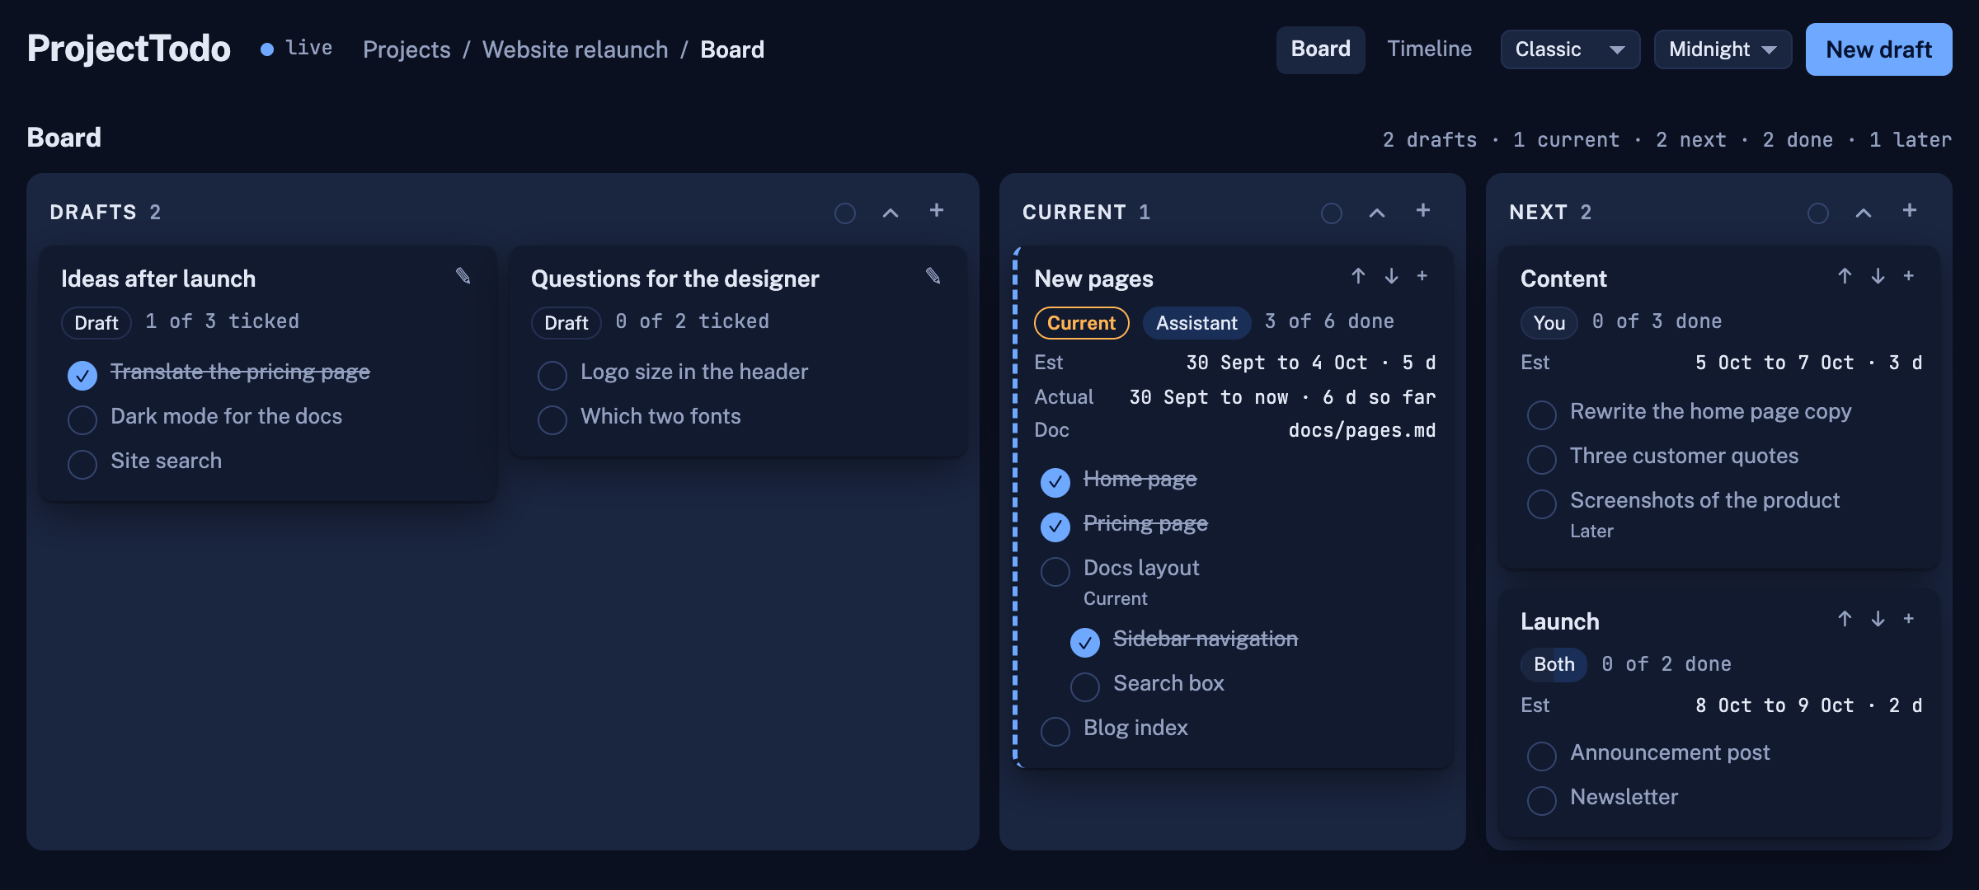This screenshot has width=1979, height=890.
Task: Click plus icon on Launch card
Action: click(1909, 619)
